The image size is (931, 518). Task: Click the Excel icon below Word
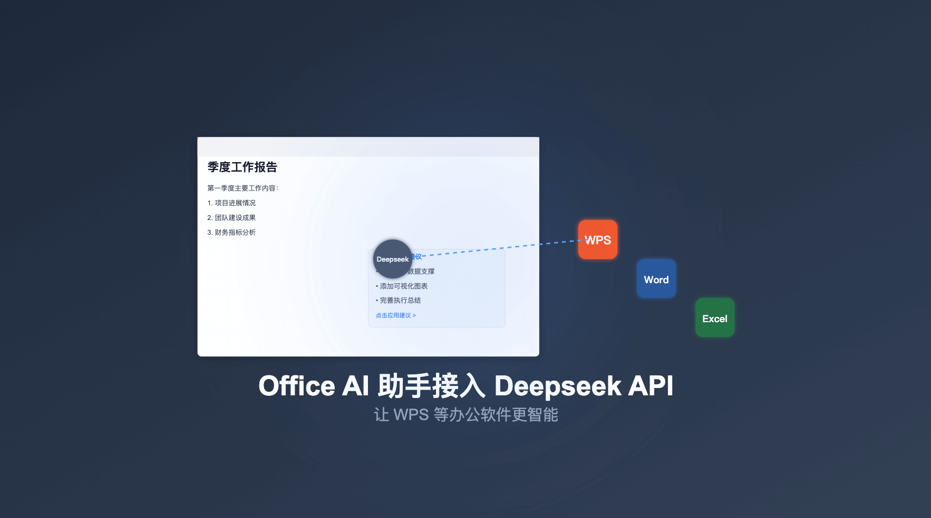[715, 317]
